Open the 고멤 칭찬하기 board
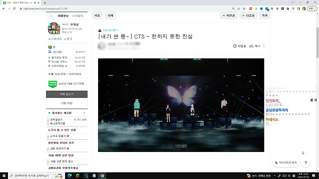 pos(58,149)
